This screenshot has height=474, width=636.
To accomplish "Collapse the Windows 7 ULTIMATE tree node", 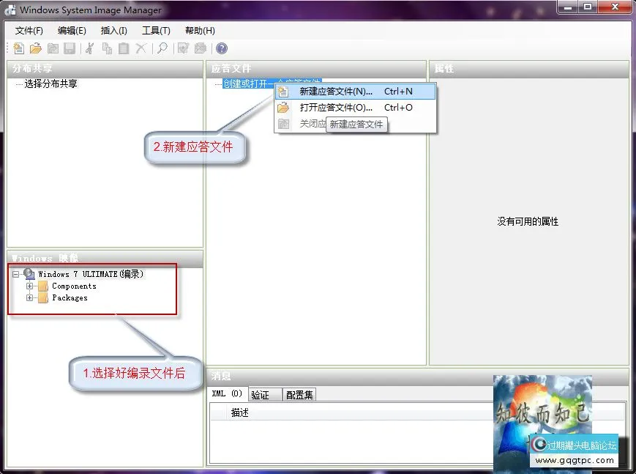I will tap(15, 274).
